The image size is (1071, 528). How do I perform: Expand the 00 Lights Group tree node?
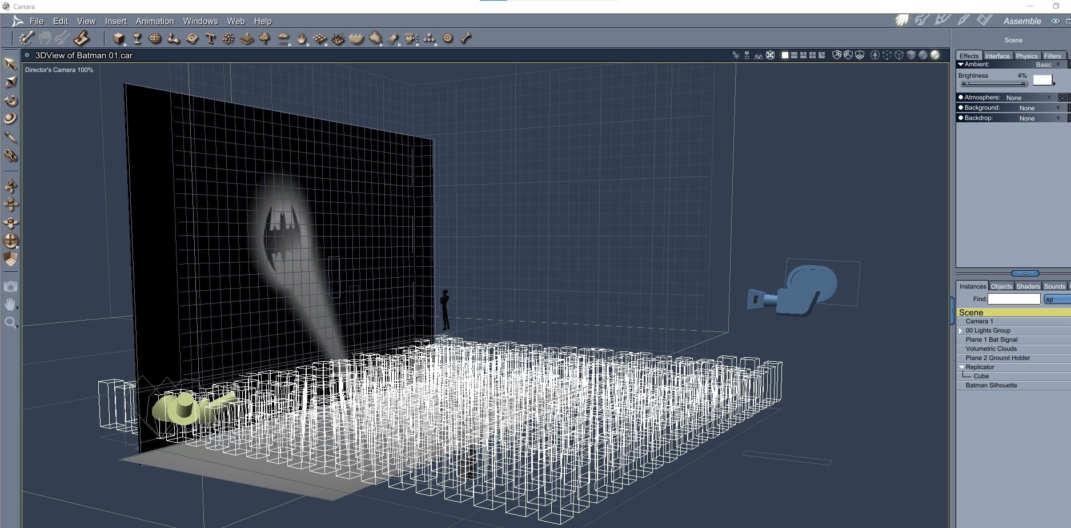pyautogui.click(x=961, y=330)
